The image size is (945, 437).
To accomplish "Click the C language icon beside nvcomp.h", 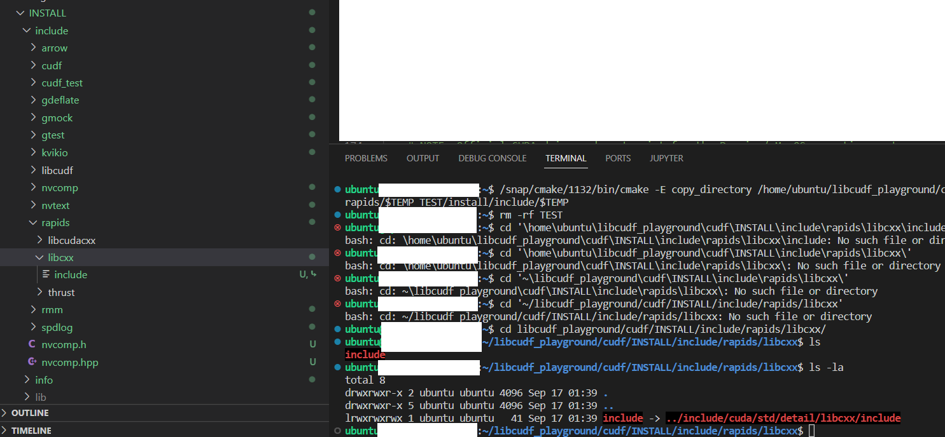I will pos(32,344).
